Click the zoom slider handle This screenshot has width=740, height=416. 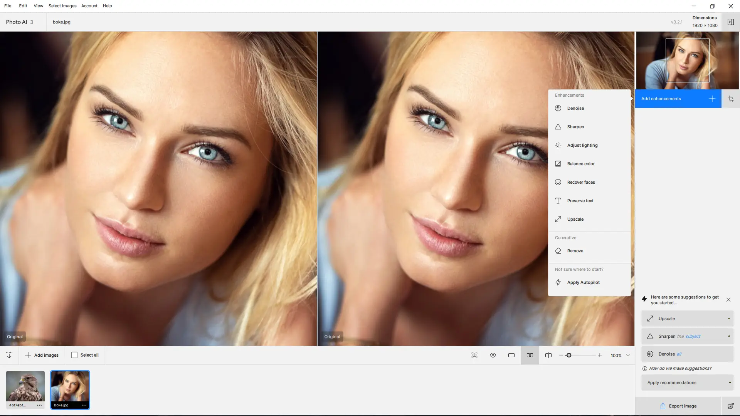click(x=568, y=355)
